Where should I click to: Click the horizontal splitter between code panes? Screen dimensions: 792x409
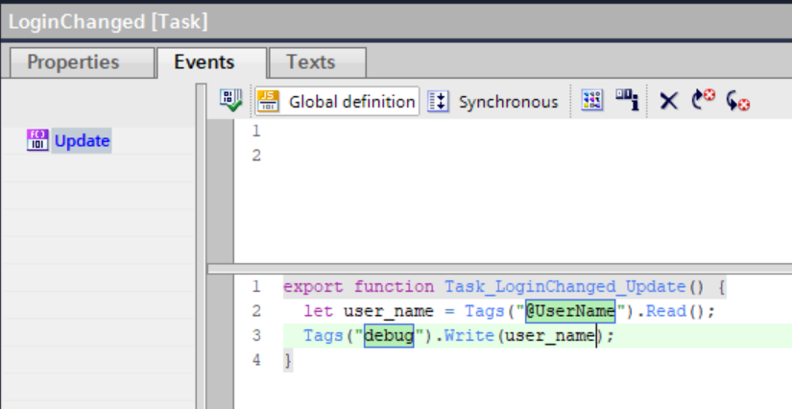pos(499,267)
